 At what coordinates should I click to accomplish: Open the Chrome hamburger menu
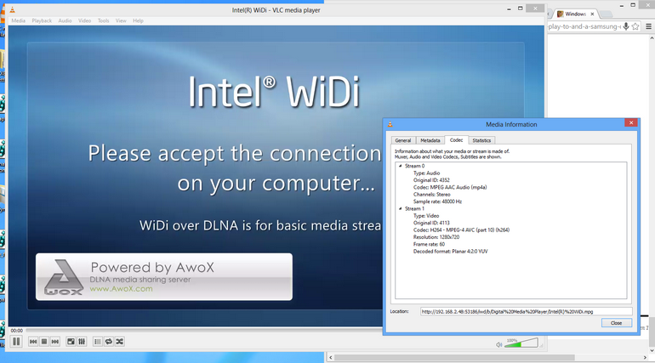[648, 26]
